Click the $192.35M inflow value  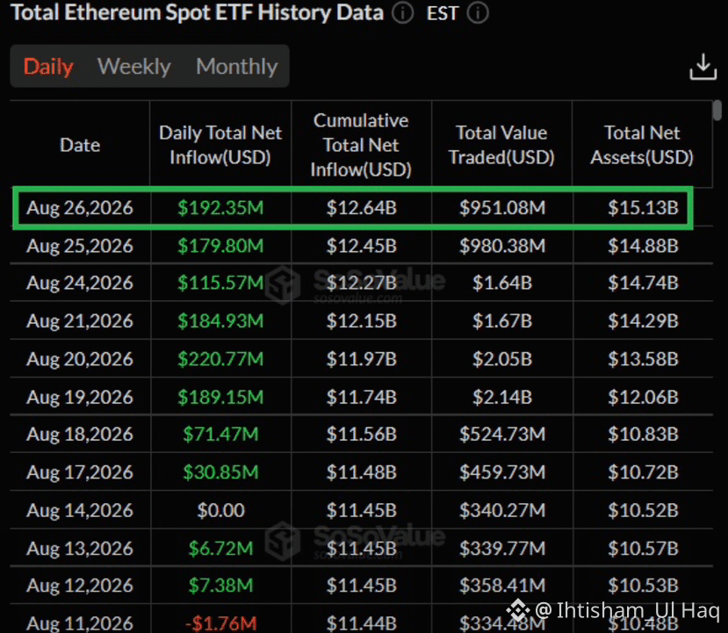click(x=220, y=207)
